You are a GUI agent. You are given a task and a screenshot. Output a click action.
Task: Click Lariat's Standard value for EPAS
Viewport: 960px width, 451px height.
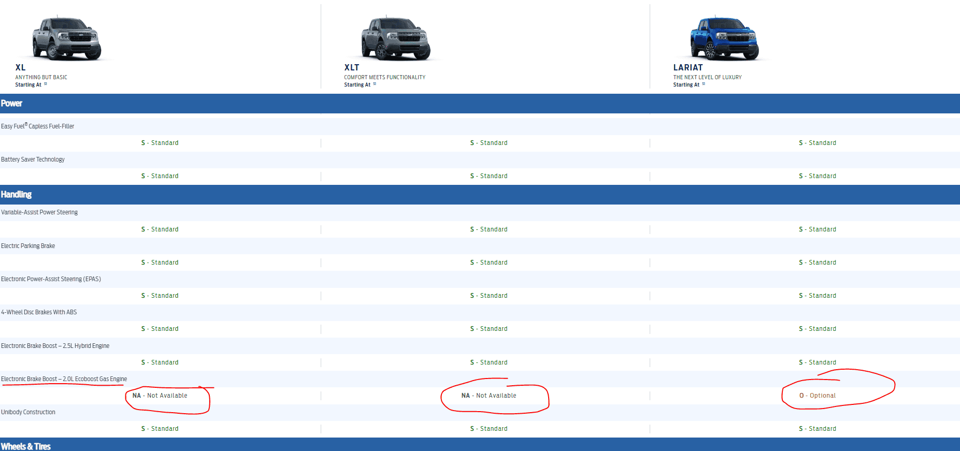coord(818,296)
